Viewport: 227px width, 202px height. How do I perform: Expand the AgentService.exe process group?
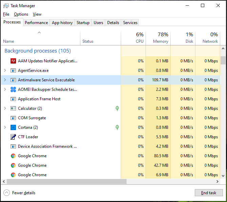tap(5, 70)
